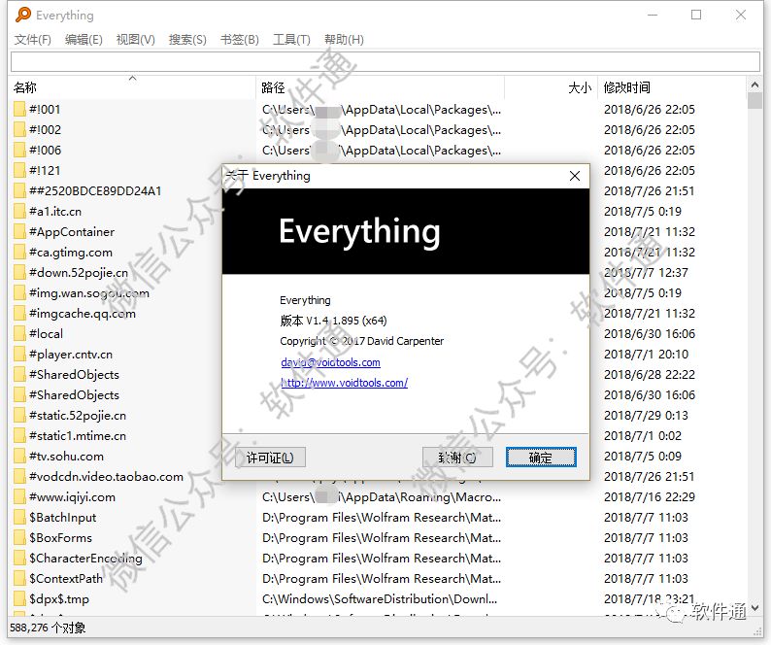Click folder icon of #tv.sohu.com

(19, 457)
